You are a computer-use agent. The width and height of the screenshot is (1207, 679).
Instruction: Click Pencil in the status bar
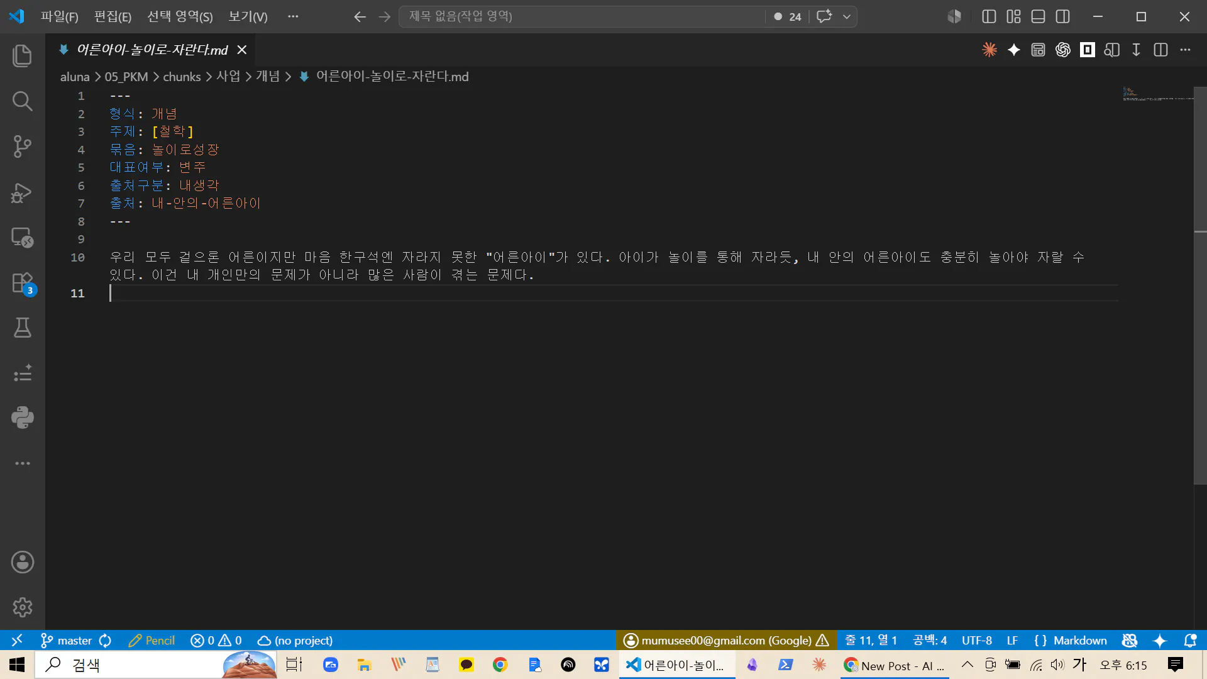coord(152,640)
